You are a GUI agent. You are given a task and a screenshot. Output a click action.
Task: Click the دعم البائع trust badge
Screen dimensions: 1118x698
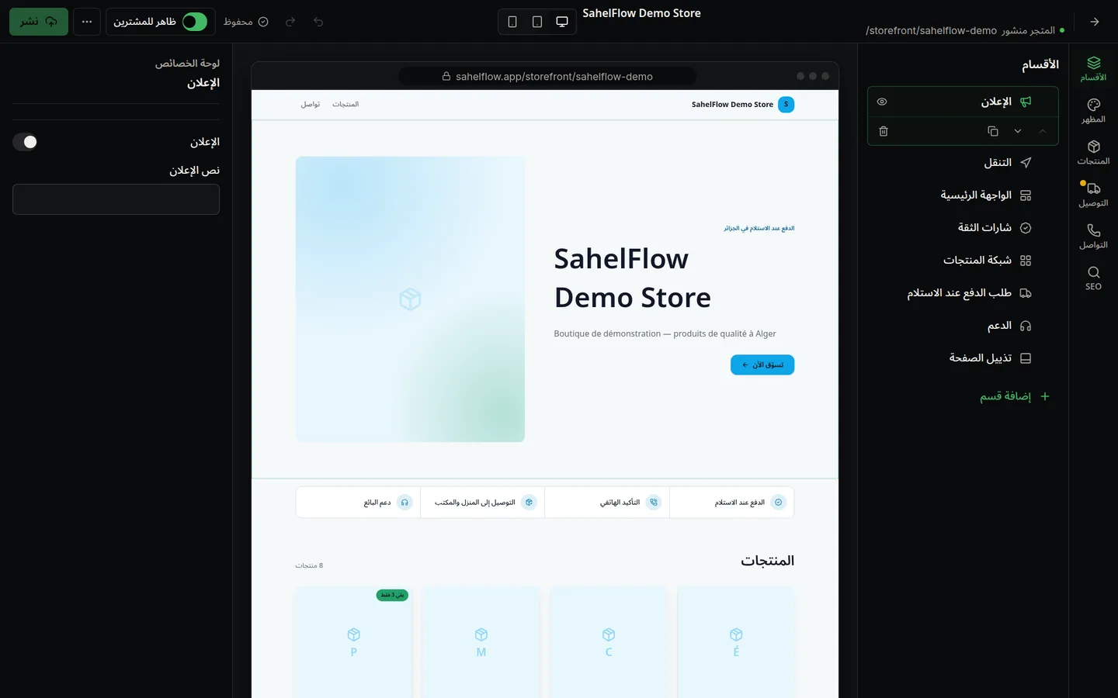(358, 503)
